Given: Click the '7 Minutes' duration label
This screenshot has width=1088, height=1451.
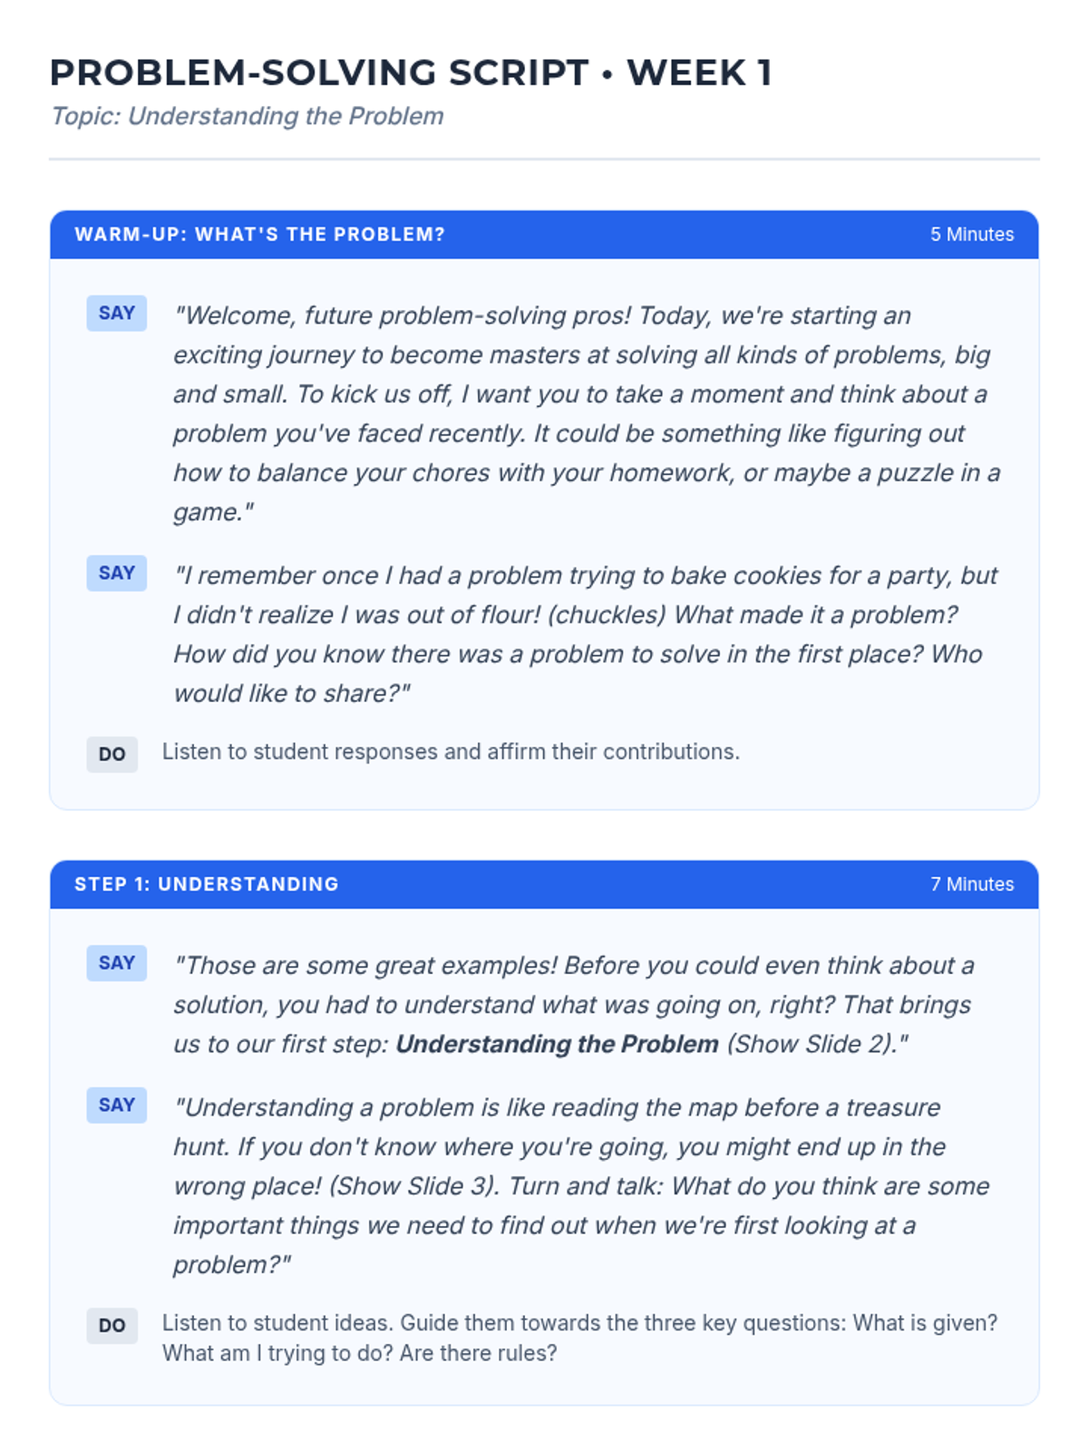Looking at the screenshot, I should (971, 884).
